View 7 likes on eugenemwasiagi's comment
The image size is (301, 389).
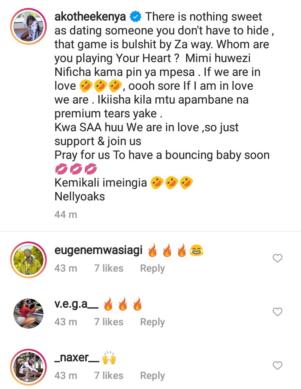click(109, 268)
